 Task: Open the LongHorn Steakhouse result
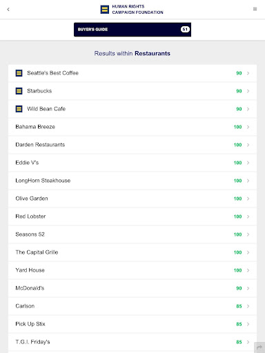(132, 181)
